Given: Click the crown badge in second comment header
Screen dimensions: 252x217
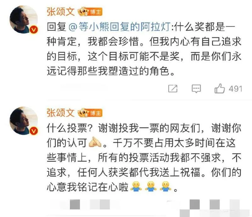Looking at the screenshot, I should click(x=83, y=113).
